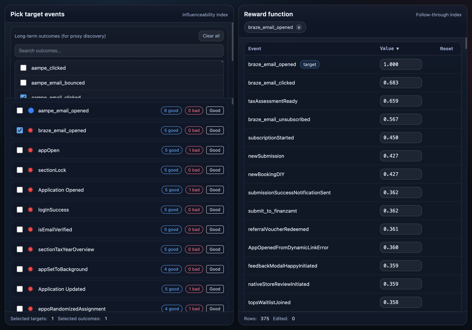
Task: Open the Good label selector for isEmailVerified
Action: 215,230
